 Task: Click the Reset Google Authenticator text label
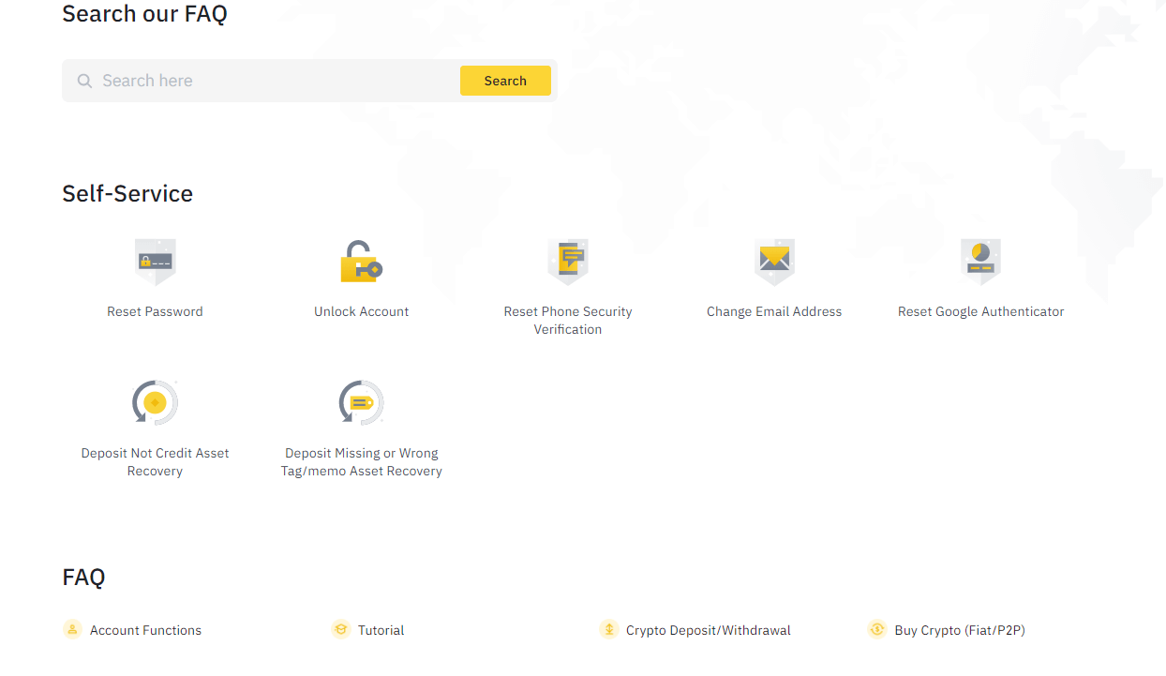[980, 312]
